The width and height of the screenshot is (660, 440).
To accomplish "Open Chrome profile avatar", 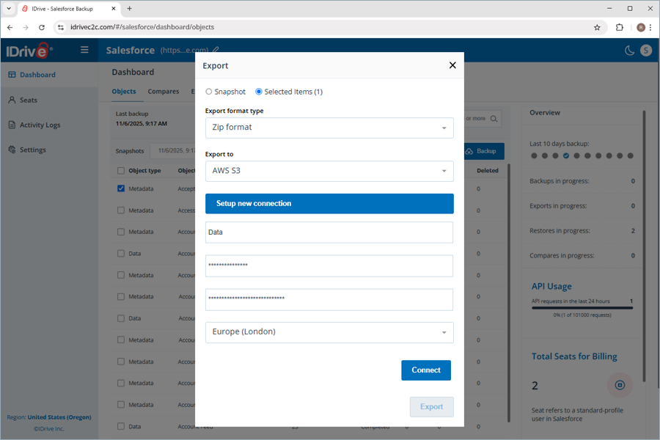I will pyautogui.click(x=641, y=27).
